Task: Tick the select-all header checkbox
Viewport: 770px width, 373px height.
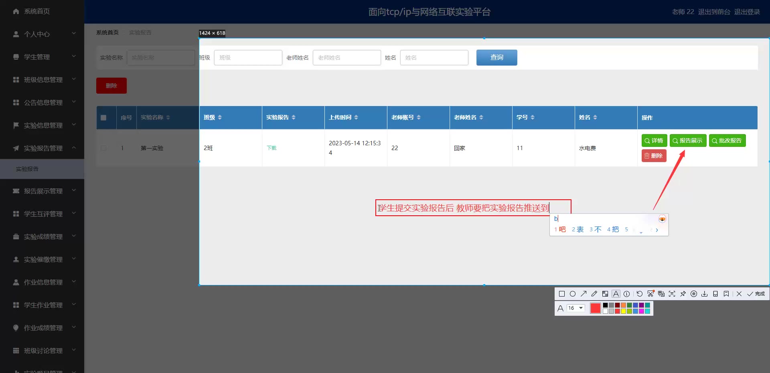Action: 103,118
